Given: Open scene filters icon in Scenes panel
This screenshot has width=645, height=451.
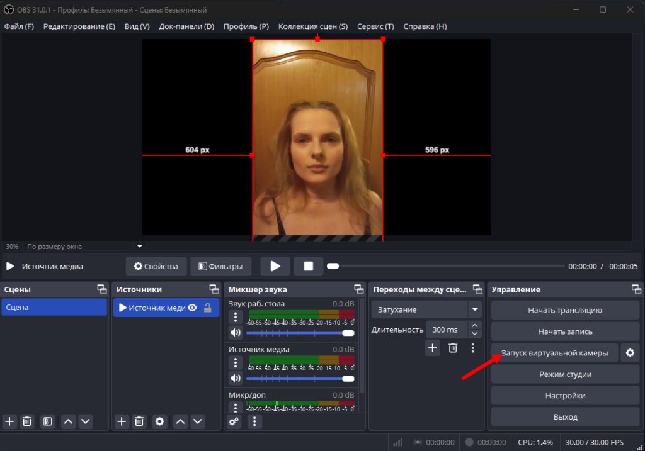Looking at the screenshot, I should [x=47, y=421].
